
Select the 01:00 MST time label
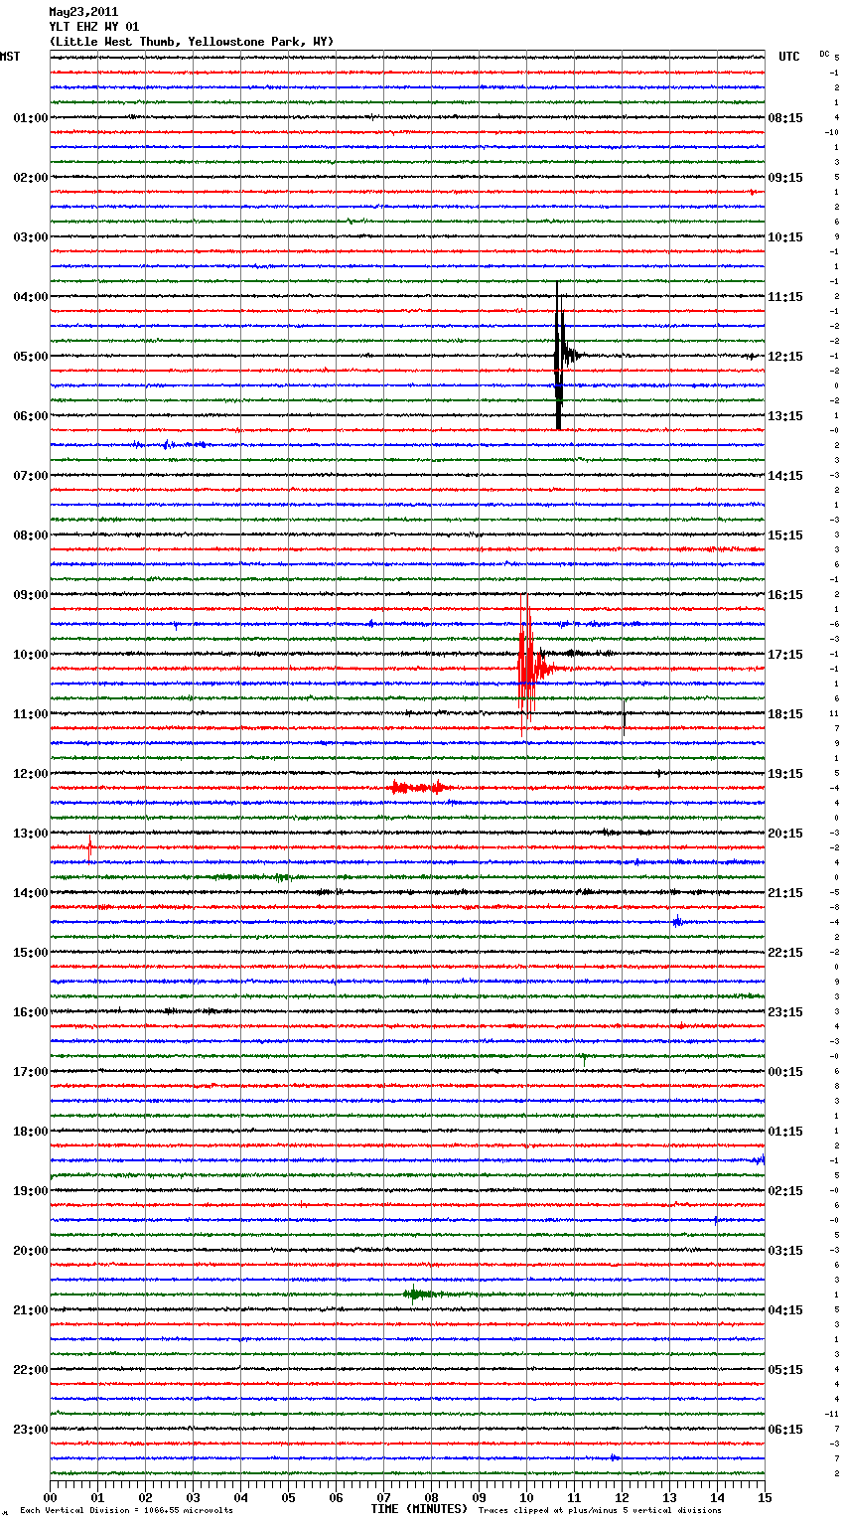click(30, 118)
